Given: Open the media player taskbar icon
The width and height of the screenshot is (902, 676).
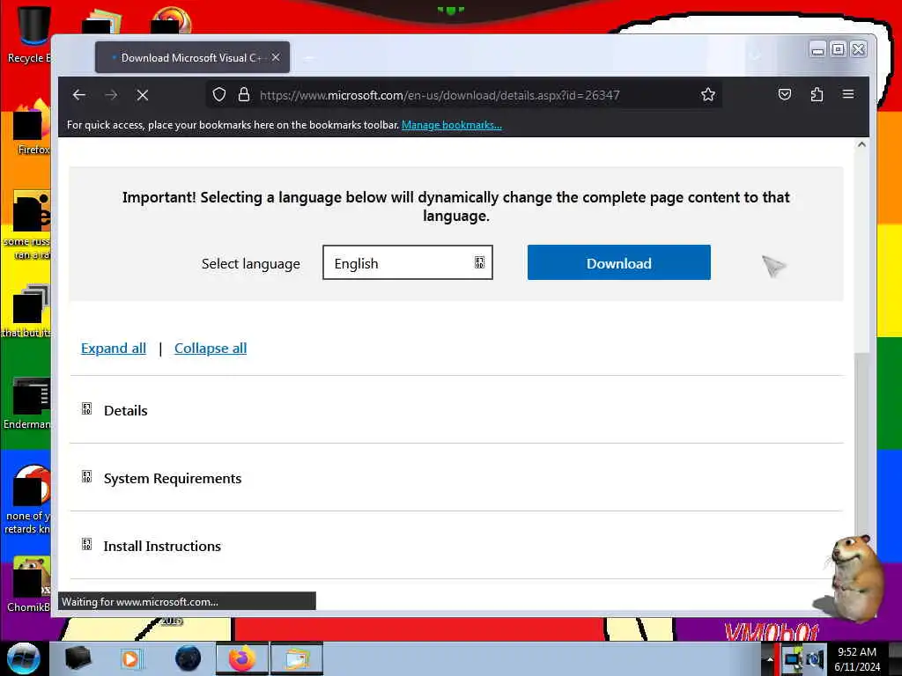Looking at the screenshot, I should click(130, 658).
